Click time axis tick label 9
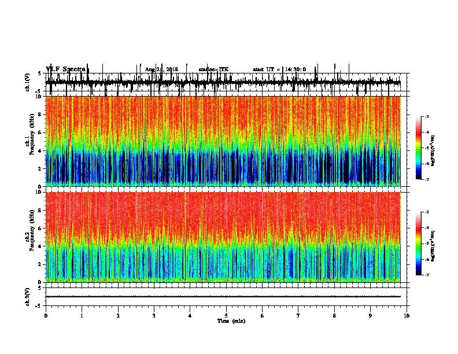Image resolution: width=458 pixels, height=354 pixels. (370, 316)
